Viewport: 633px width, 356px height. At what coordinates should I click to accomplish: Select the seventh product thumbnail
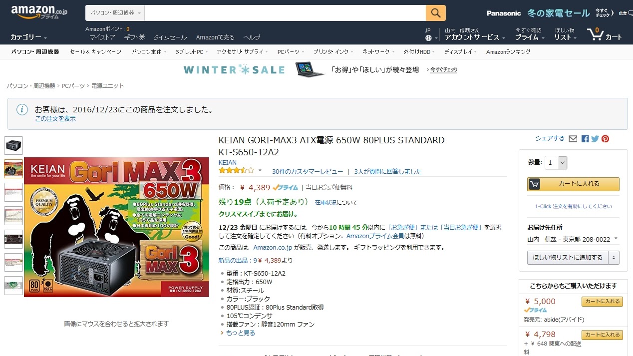click(x=13, y=286)
